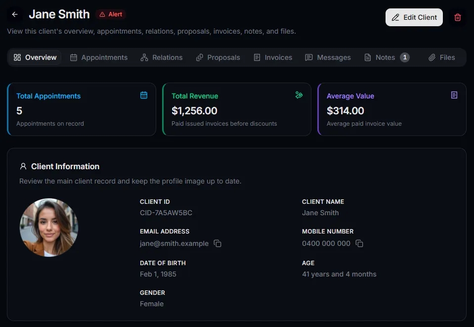Click the email jane@smith.example
This screenshot has width=474, height=327.
pyautogui.click(x=174, y=243)
